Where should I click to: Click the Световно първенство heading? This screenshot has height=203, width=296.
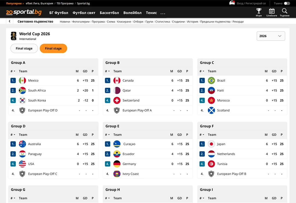pos(35,22)
